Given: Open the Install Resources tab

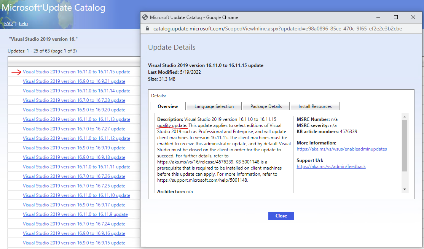Looking at the screenshot, I should (315, 106).
